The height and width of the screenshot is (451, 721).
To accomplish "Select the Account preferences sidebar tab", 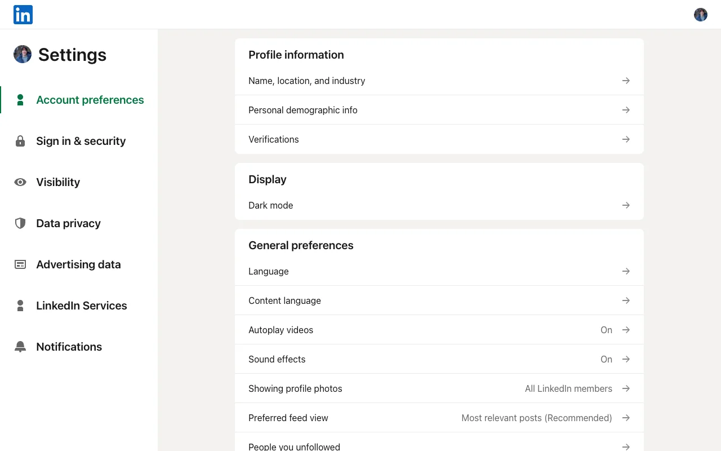I will click(79, 100).
